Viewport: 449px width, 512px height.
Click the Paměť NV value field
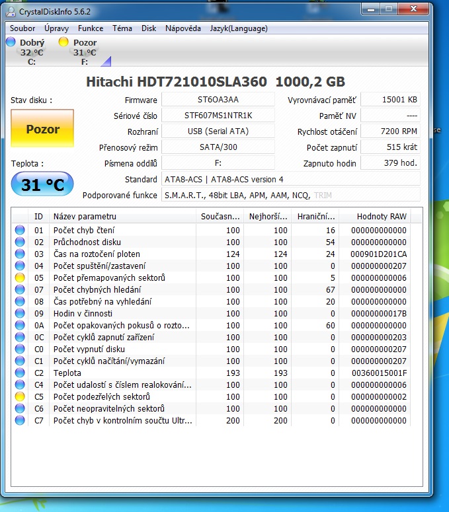click(x=390, y=116)
